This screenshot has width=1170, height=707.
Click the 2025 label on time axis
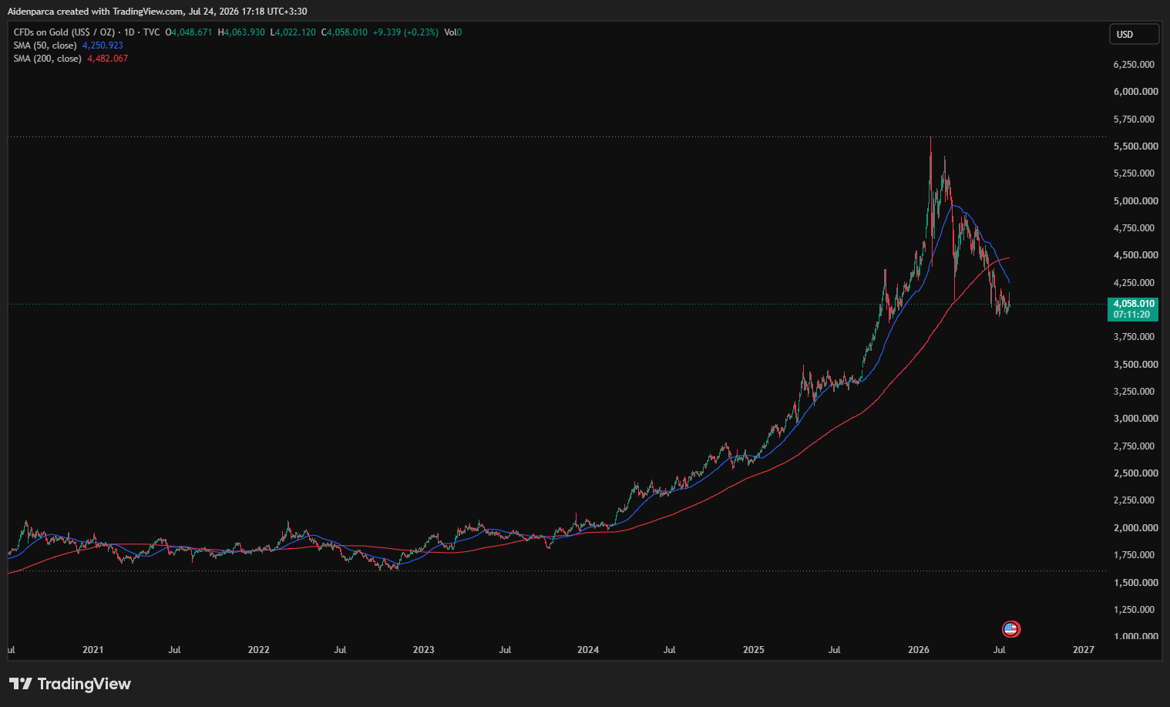coord(754,650)
